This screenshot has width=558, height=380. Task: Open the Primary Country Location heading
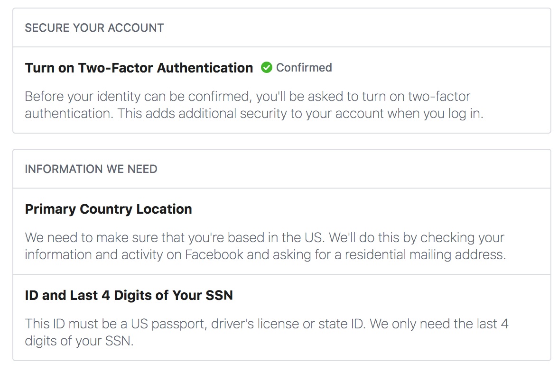108,209
